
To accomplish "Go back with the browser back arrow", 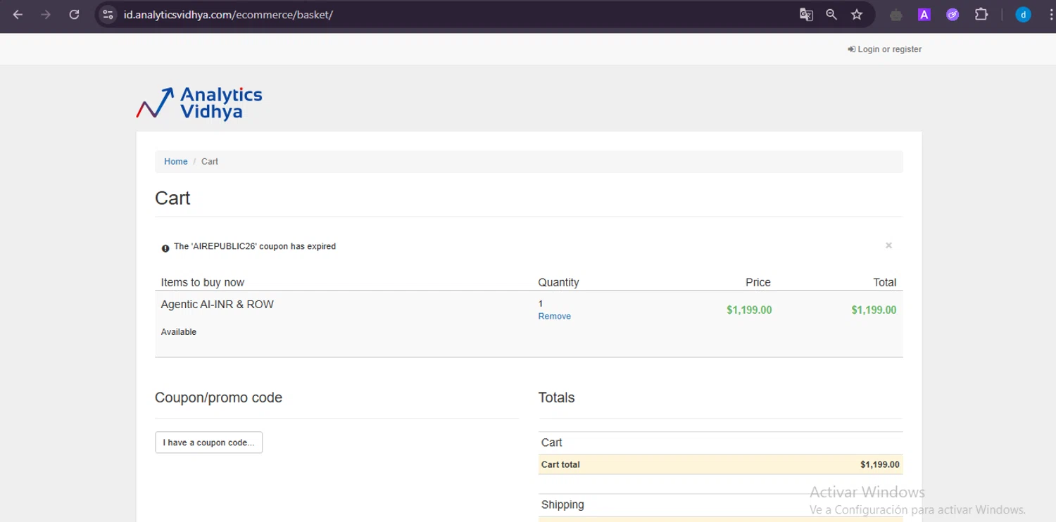I will tap(18, 15).
